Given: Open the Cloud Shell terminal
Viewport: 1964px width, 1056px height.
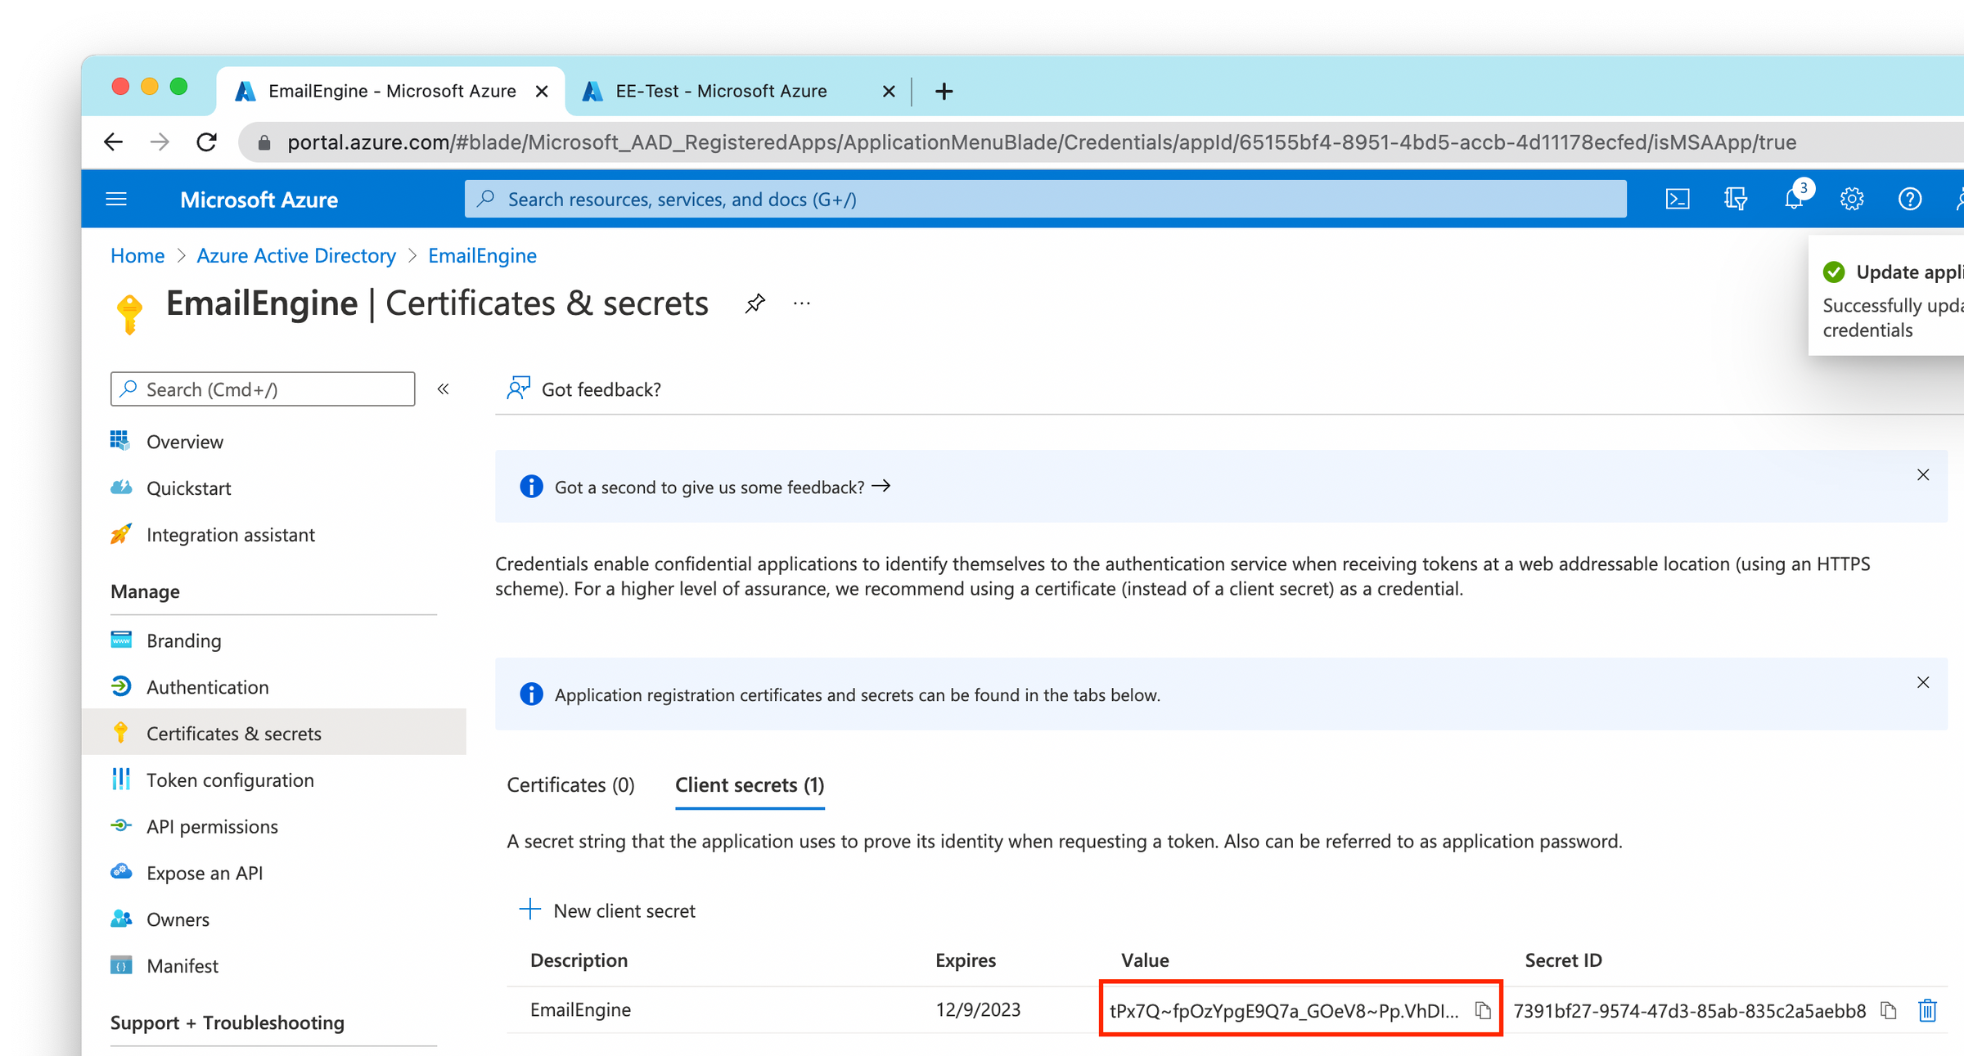Looking at the screenshot, I should point(1678,198).
